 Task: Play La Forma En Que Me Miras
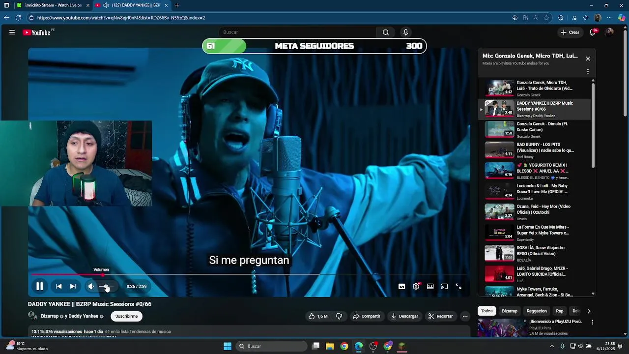535,233
